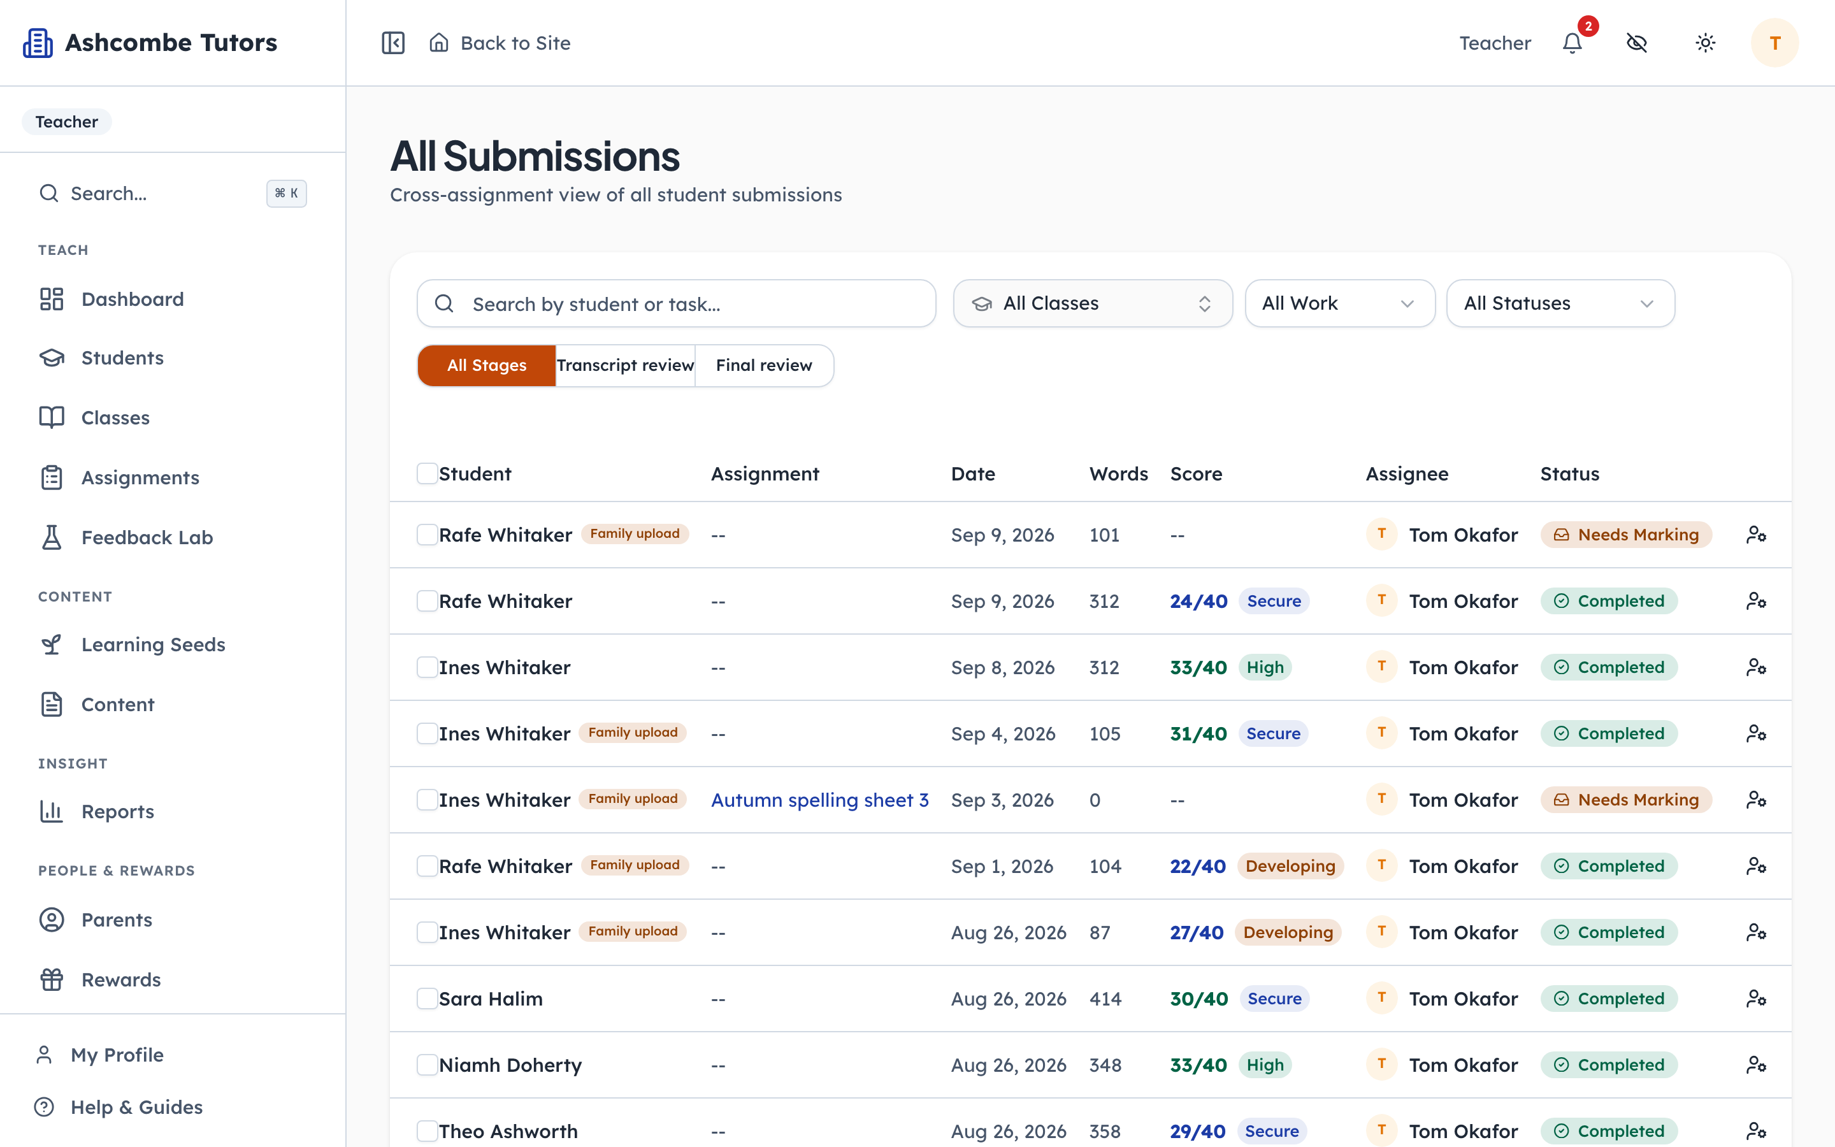Image resolution: width=1835 pixels, height=1147 pixels.
Task: Select the Ines Whitaker Sep 8 row checkbox
Action: pos(427,668)
